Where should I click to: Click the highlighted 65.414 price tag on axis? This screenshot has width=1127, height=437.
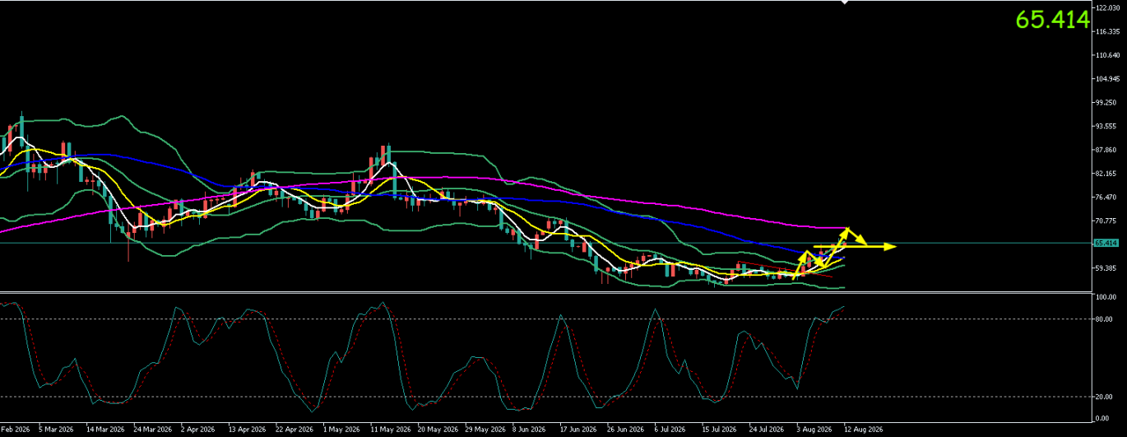point(1105,243)
